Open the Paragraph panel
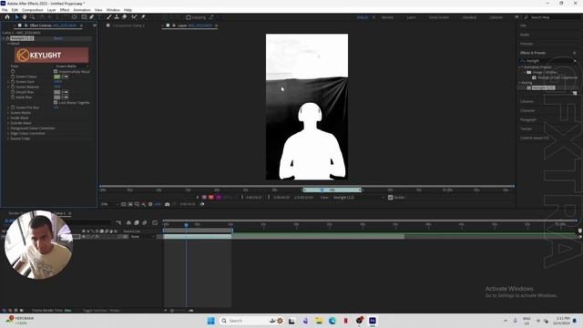 [528, 119]
